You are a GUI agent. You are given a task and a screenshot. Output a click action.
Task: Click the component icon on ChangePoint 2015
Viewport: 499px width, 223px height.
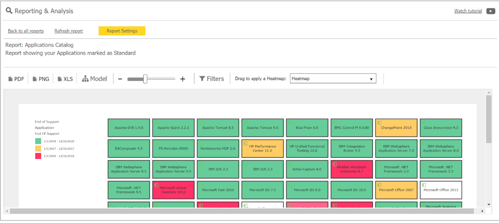point(379,122)
